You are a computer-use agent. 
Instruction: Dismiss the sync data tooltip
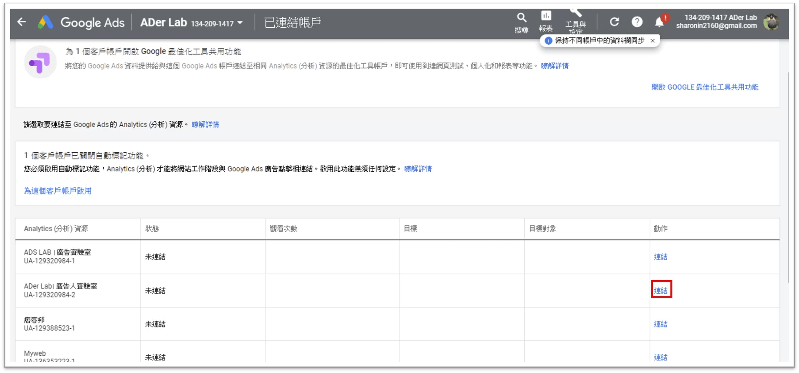pyautogui.click(x=652, y=41)
